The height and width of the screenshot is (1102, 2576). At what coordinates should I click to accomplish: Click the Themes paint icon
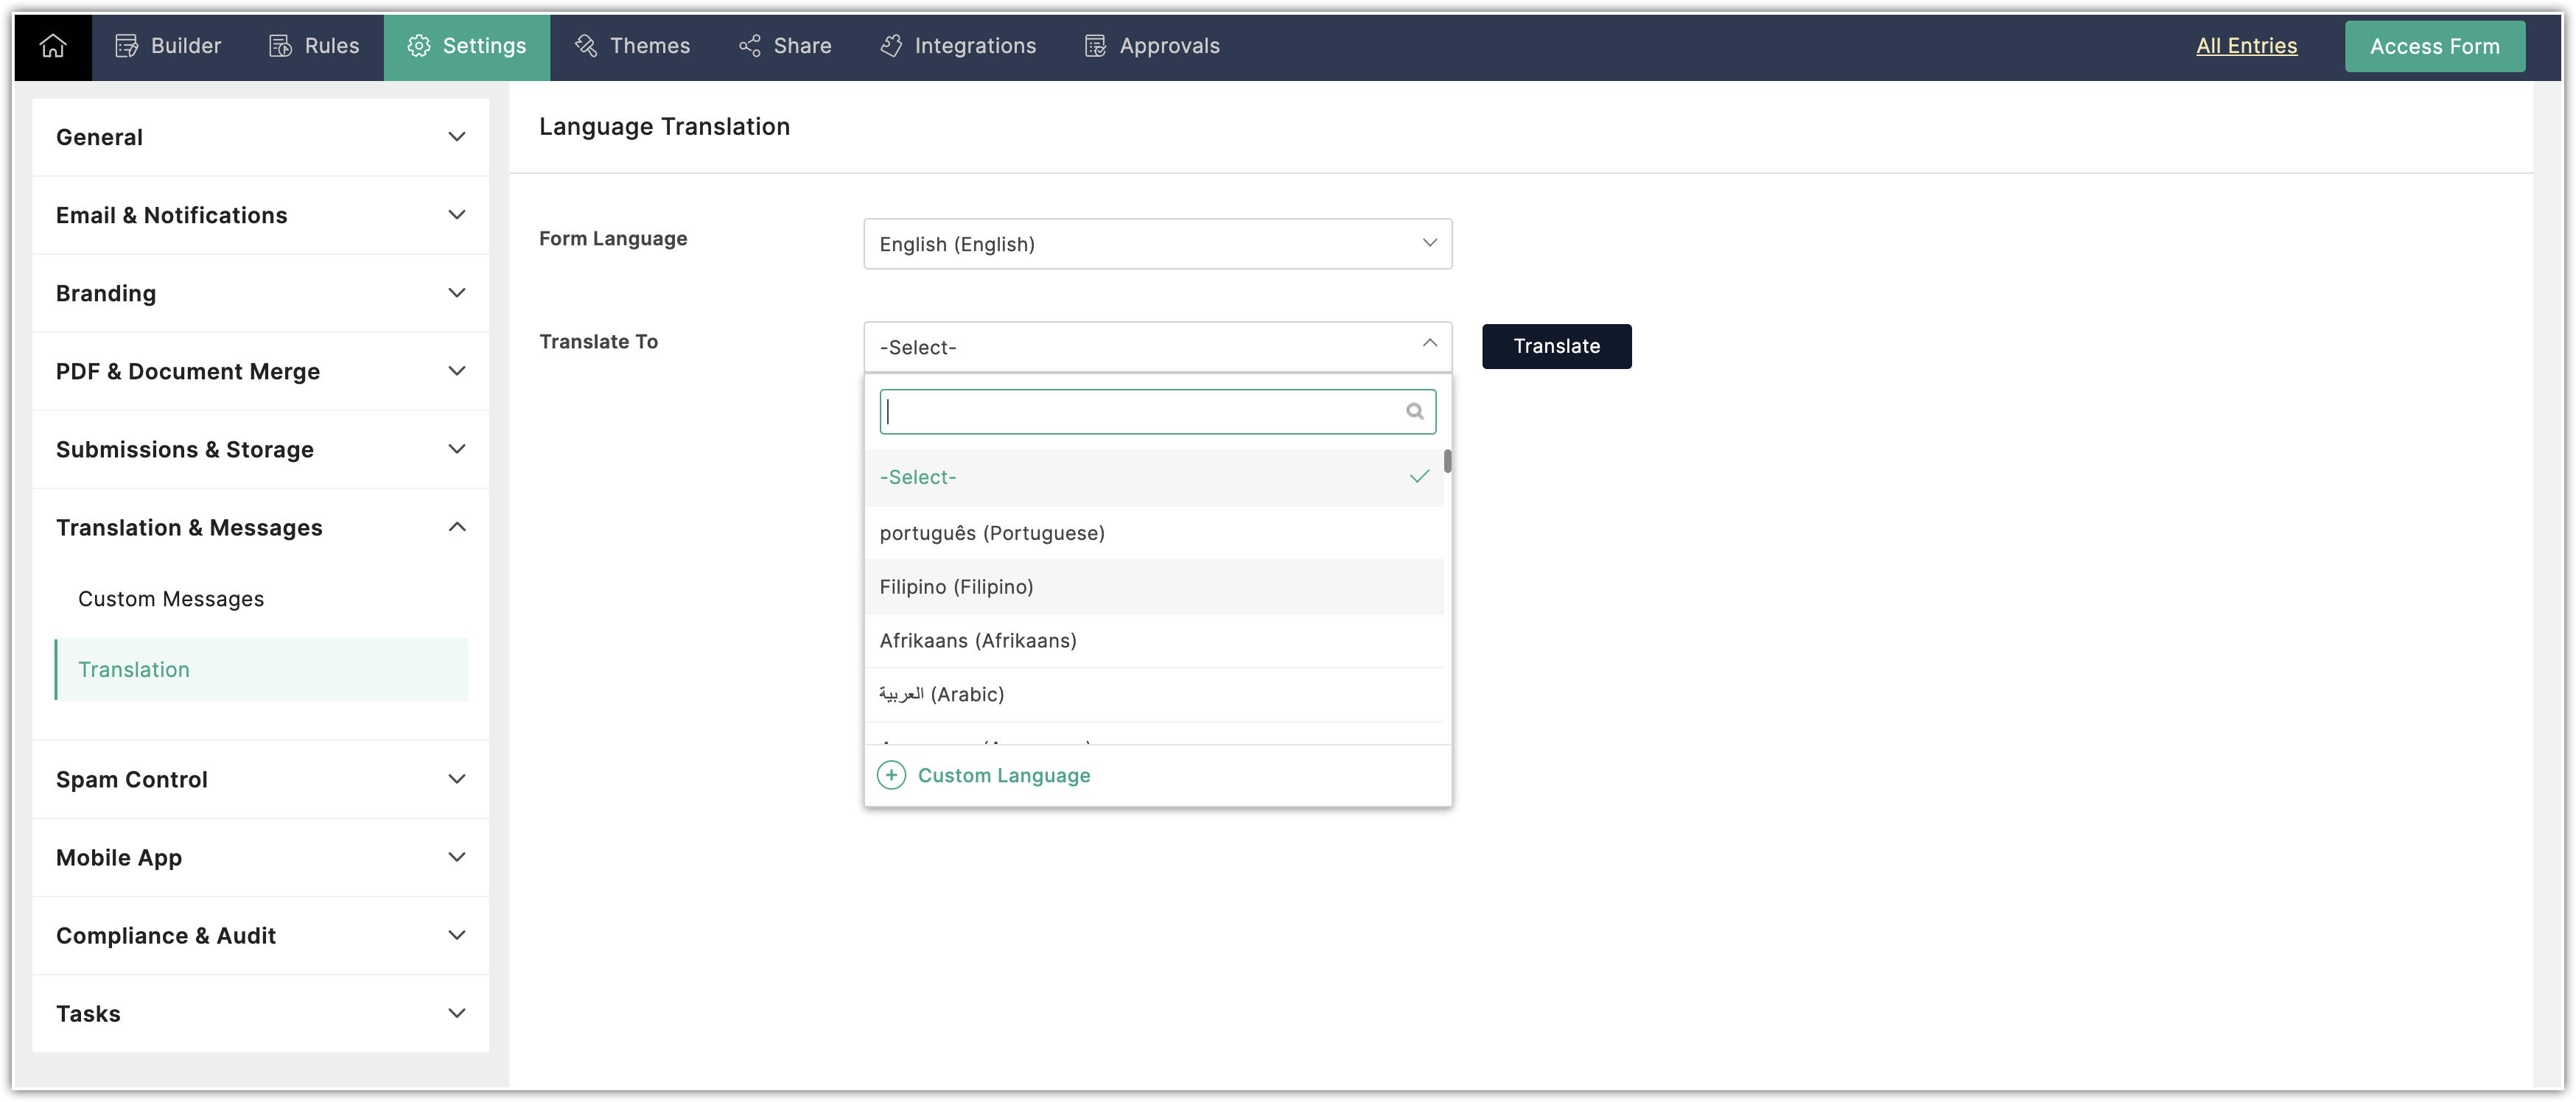pyautogui.click(x=586, y=46)
